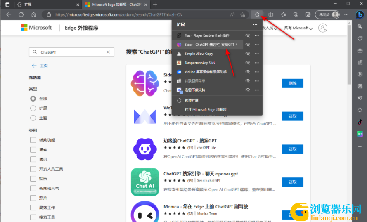Open Sider - ChatGPT 侧边栏 extension entry
The height and width of the screenshot is (222, 367).
tap(208, 45)
